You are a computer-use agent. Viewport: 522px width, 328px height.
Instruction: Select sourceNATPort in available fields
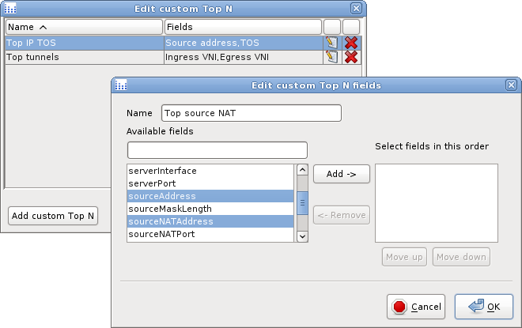coord(210,235)
